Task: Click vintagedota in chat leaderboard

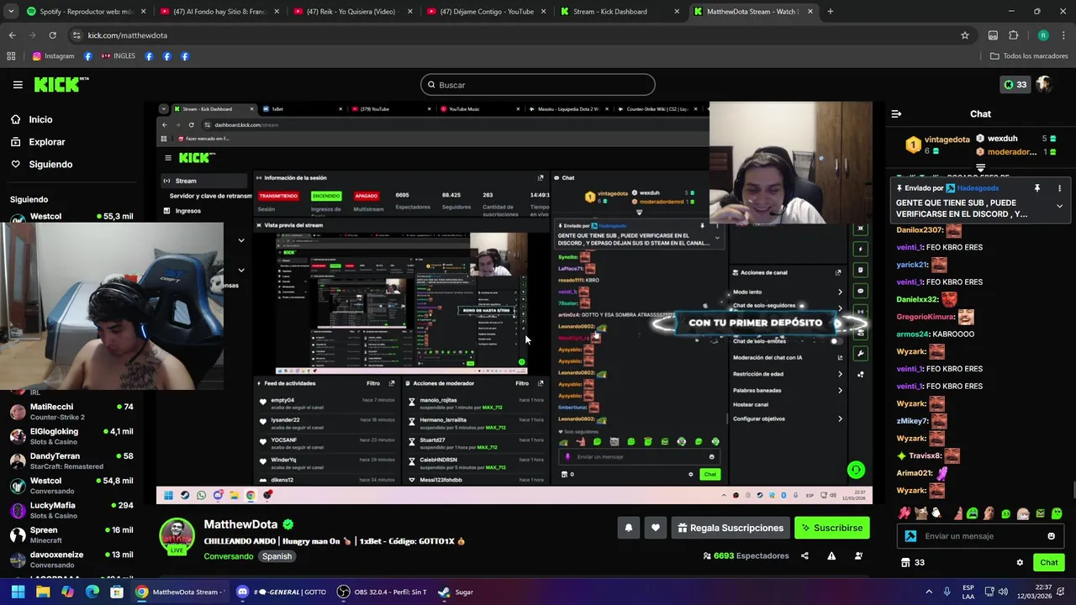Action: click(x=947, y=139)
